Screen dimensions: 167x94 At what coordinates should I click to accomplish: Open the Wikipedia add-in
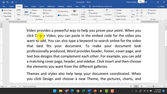pyautogui.click(x=75, y=13)
